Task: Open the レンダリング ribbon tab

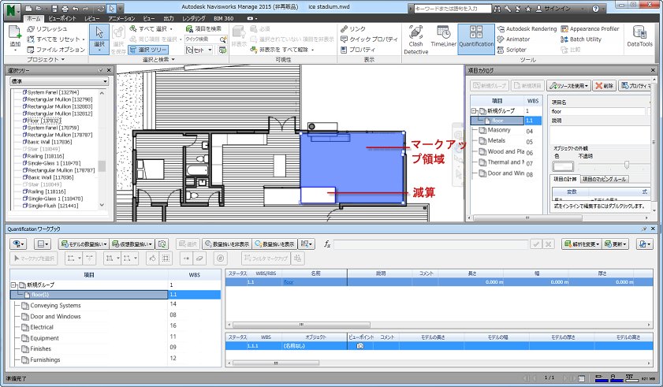Action: 194,19
